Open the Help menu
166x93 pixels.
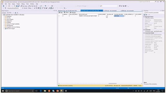tap(37, 4)
